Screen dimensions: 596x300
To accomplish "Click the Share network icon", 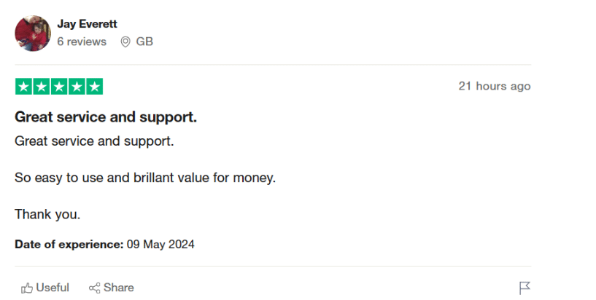I will [94, 288].
